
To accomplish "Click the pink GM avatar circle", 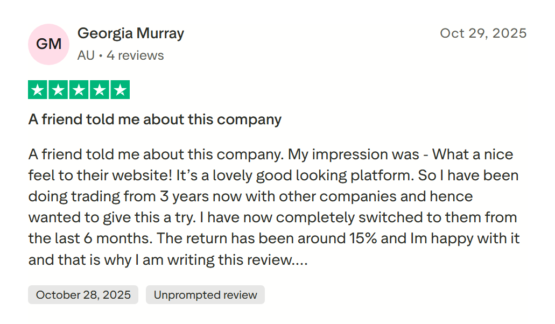I will tap(48, 44).
